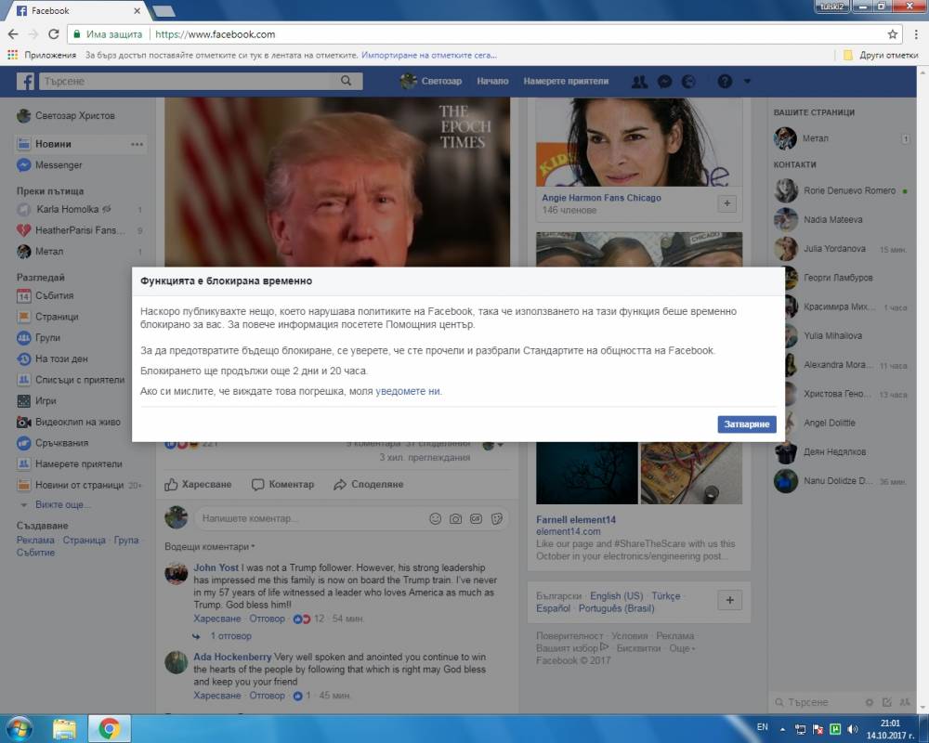Open chat settings gear icon
929x743 pixels.
coord(870,702)
